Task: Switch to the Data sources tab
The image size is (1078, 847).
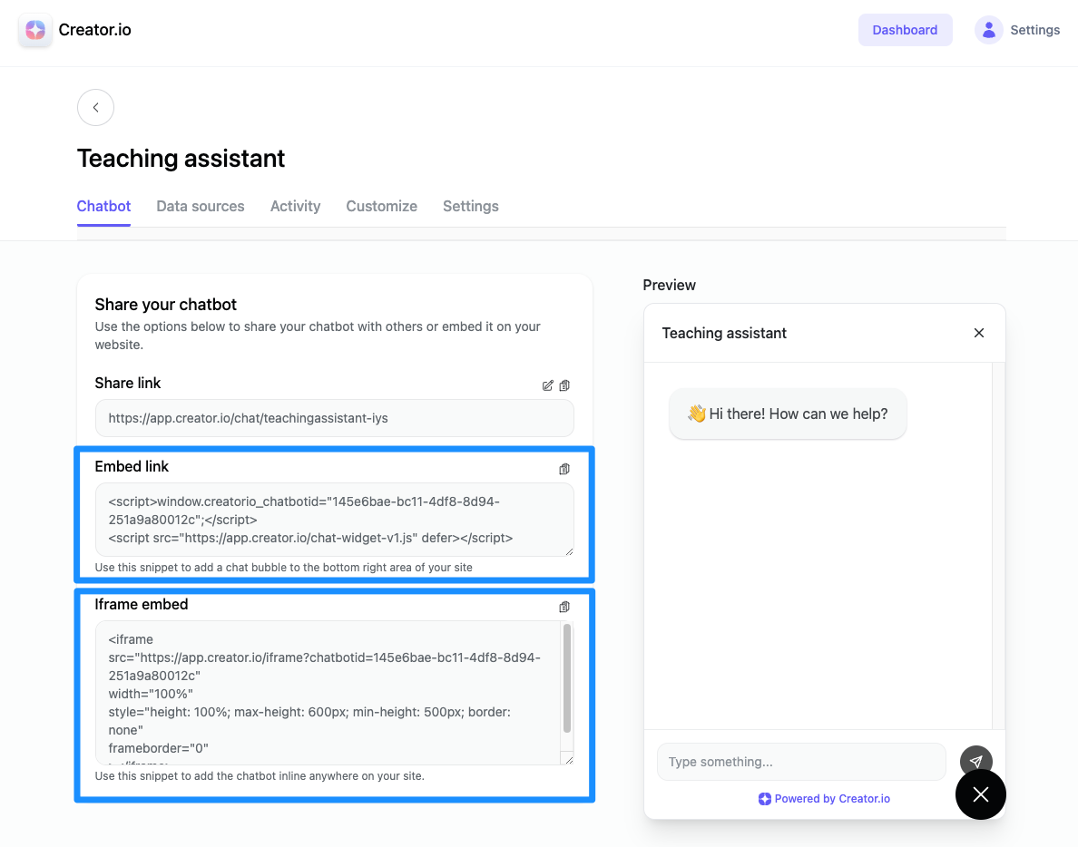Action: [x=200, y=206]
